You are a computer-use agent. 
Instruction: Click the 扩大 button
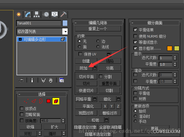coord(55,127)
